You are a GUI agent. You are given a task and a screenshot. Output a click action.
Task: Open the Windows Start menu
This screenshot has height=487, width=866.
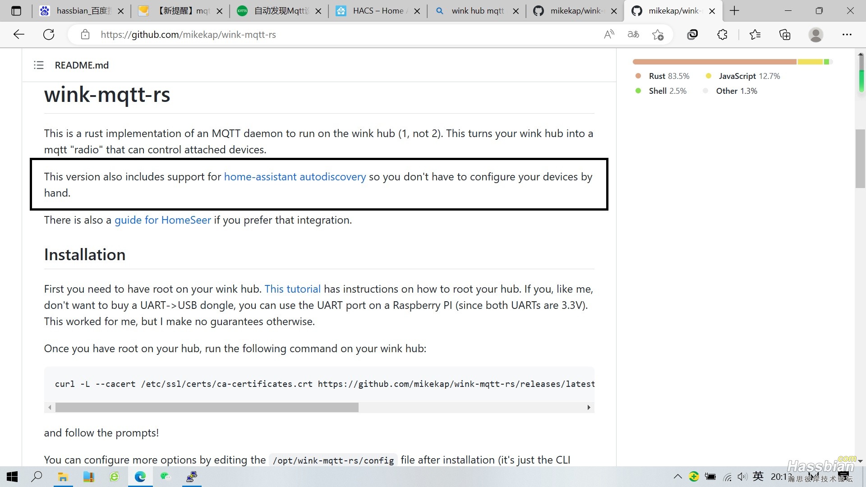(x=12, y=477)
